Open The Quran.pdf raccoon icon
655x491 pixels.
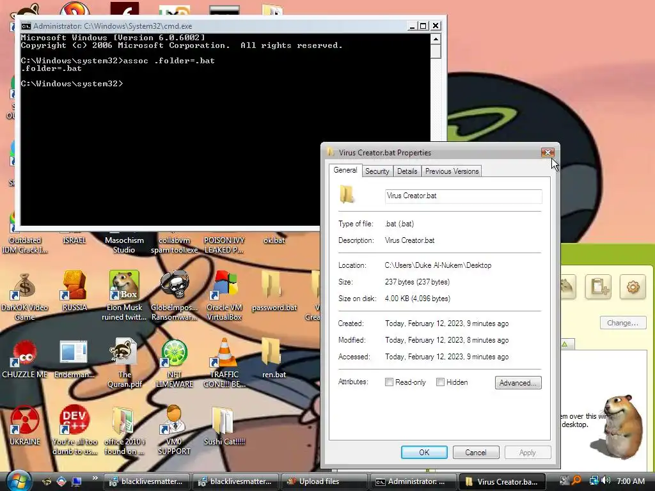pyautogui.click(x=124, y=352)
